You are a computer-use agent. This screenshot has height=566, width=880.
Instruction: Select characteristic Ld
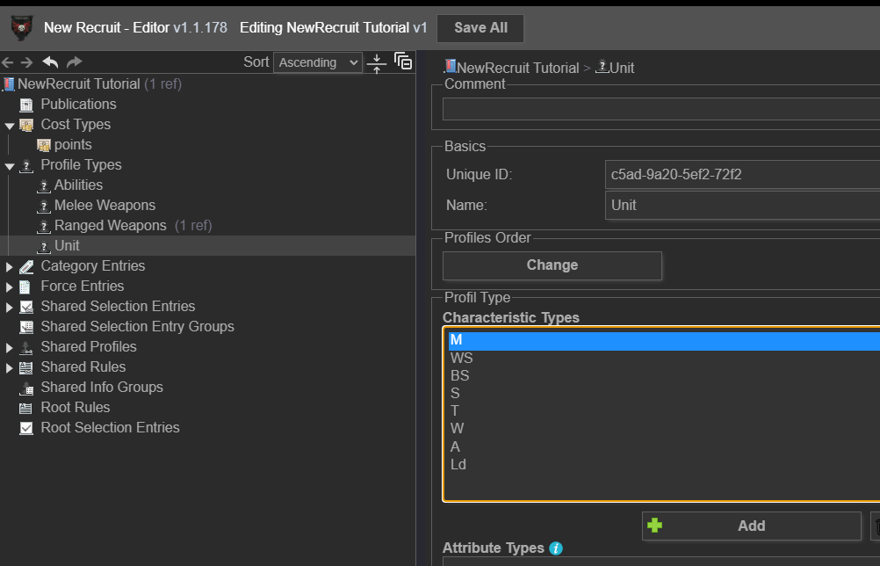pos(665,464)
